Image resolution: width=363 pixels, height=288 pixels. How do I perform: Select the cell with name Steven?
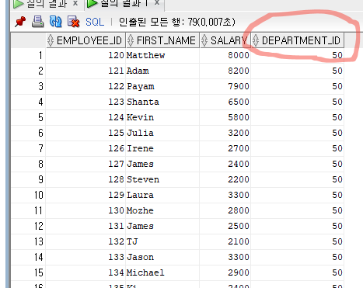(x=162, y=179)
